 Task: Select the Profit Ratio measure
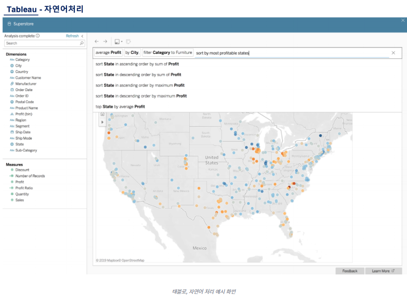click(24, 188)
